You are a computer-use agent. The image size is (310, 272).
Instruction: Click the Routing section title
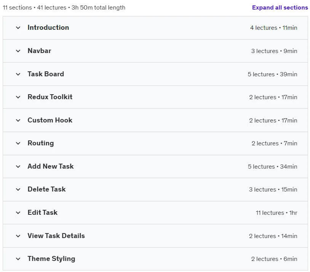(41, 143)
